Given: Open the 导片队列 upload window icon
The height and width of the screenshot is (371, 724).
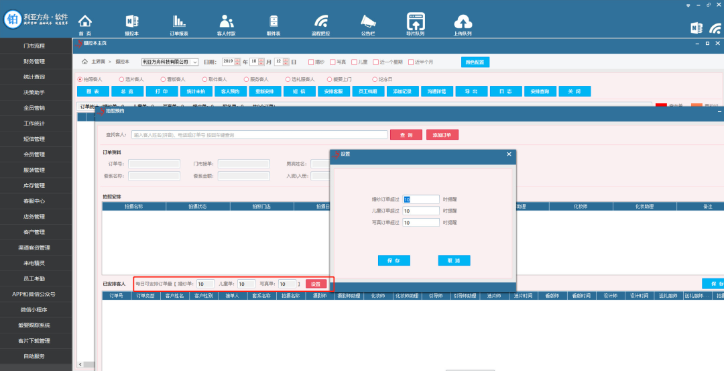Looking at the screenshot, I should click(x=415, y=21).
